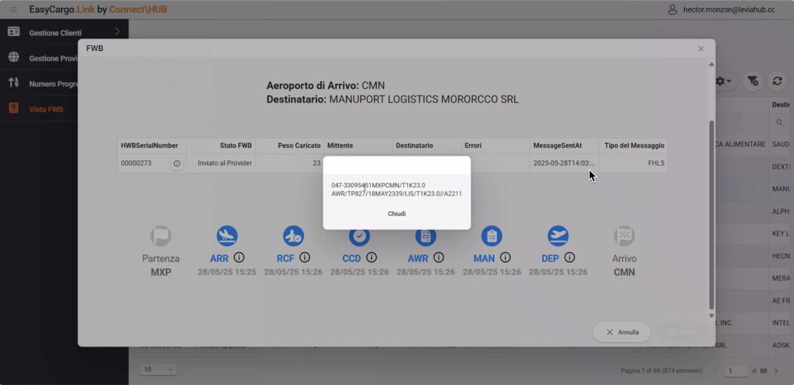Show info for DEP status
The height and width of the screenshot is (385, 794).
(x=569, y=258)
